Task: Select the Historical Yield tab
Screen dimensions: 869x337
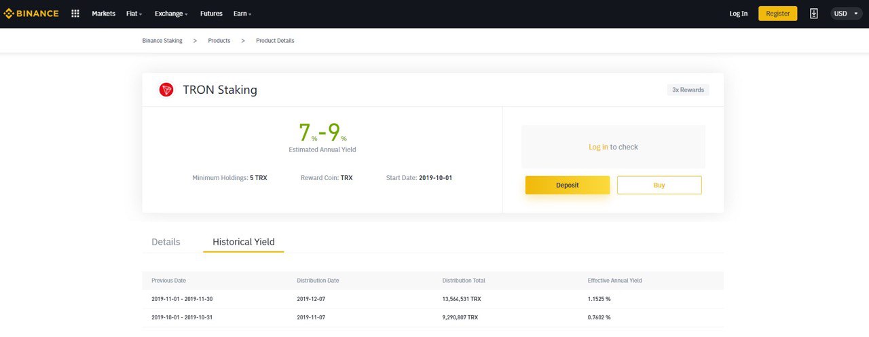Action: (x=244, y=242)
